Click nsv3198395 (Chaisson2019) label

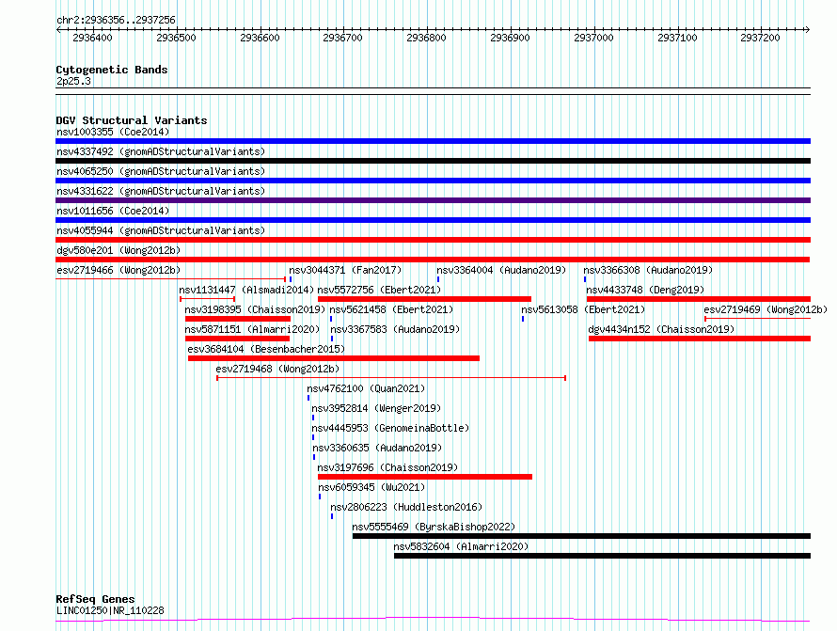255,309
